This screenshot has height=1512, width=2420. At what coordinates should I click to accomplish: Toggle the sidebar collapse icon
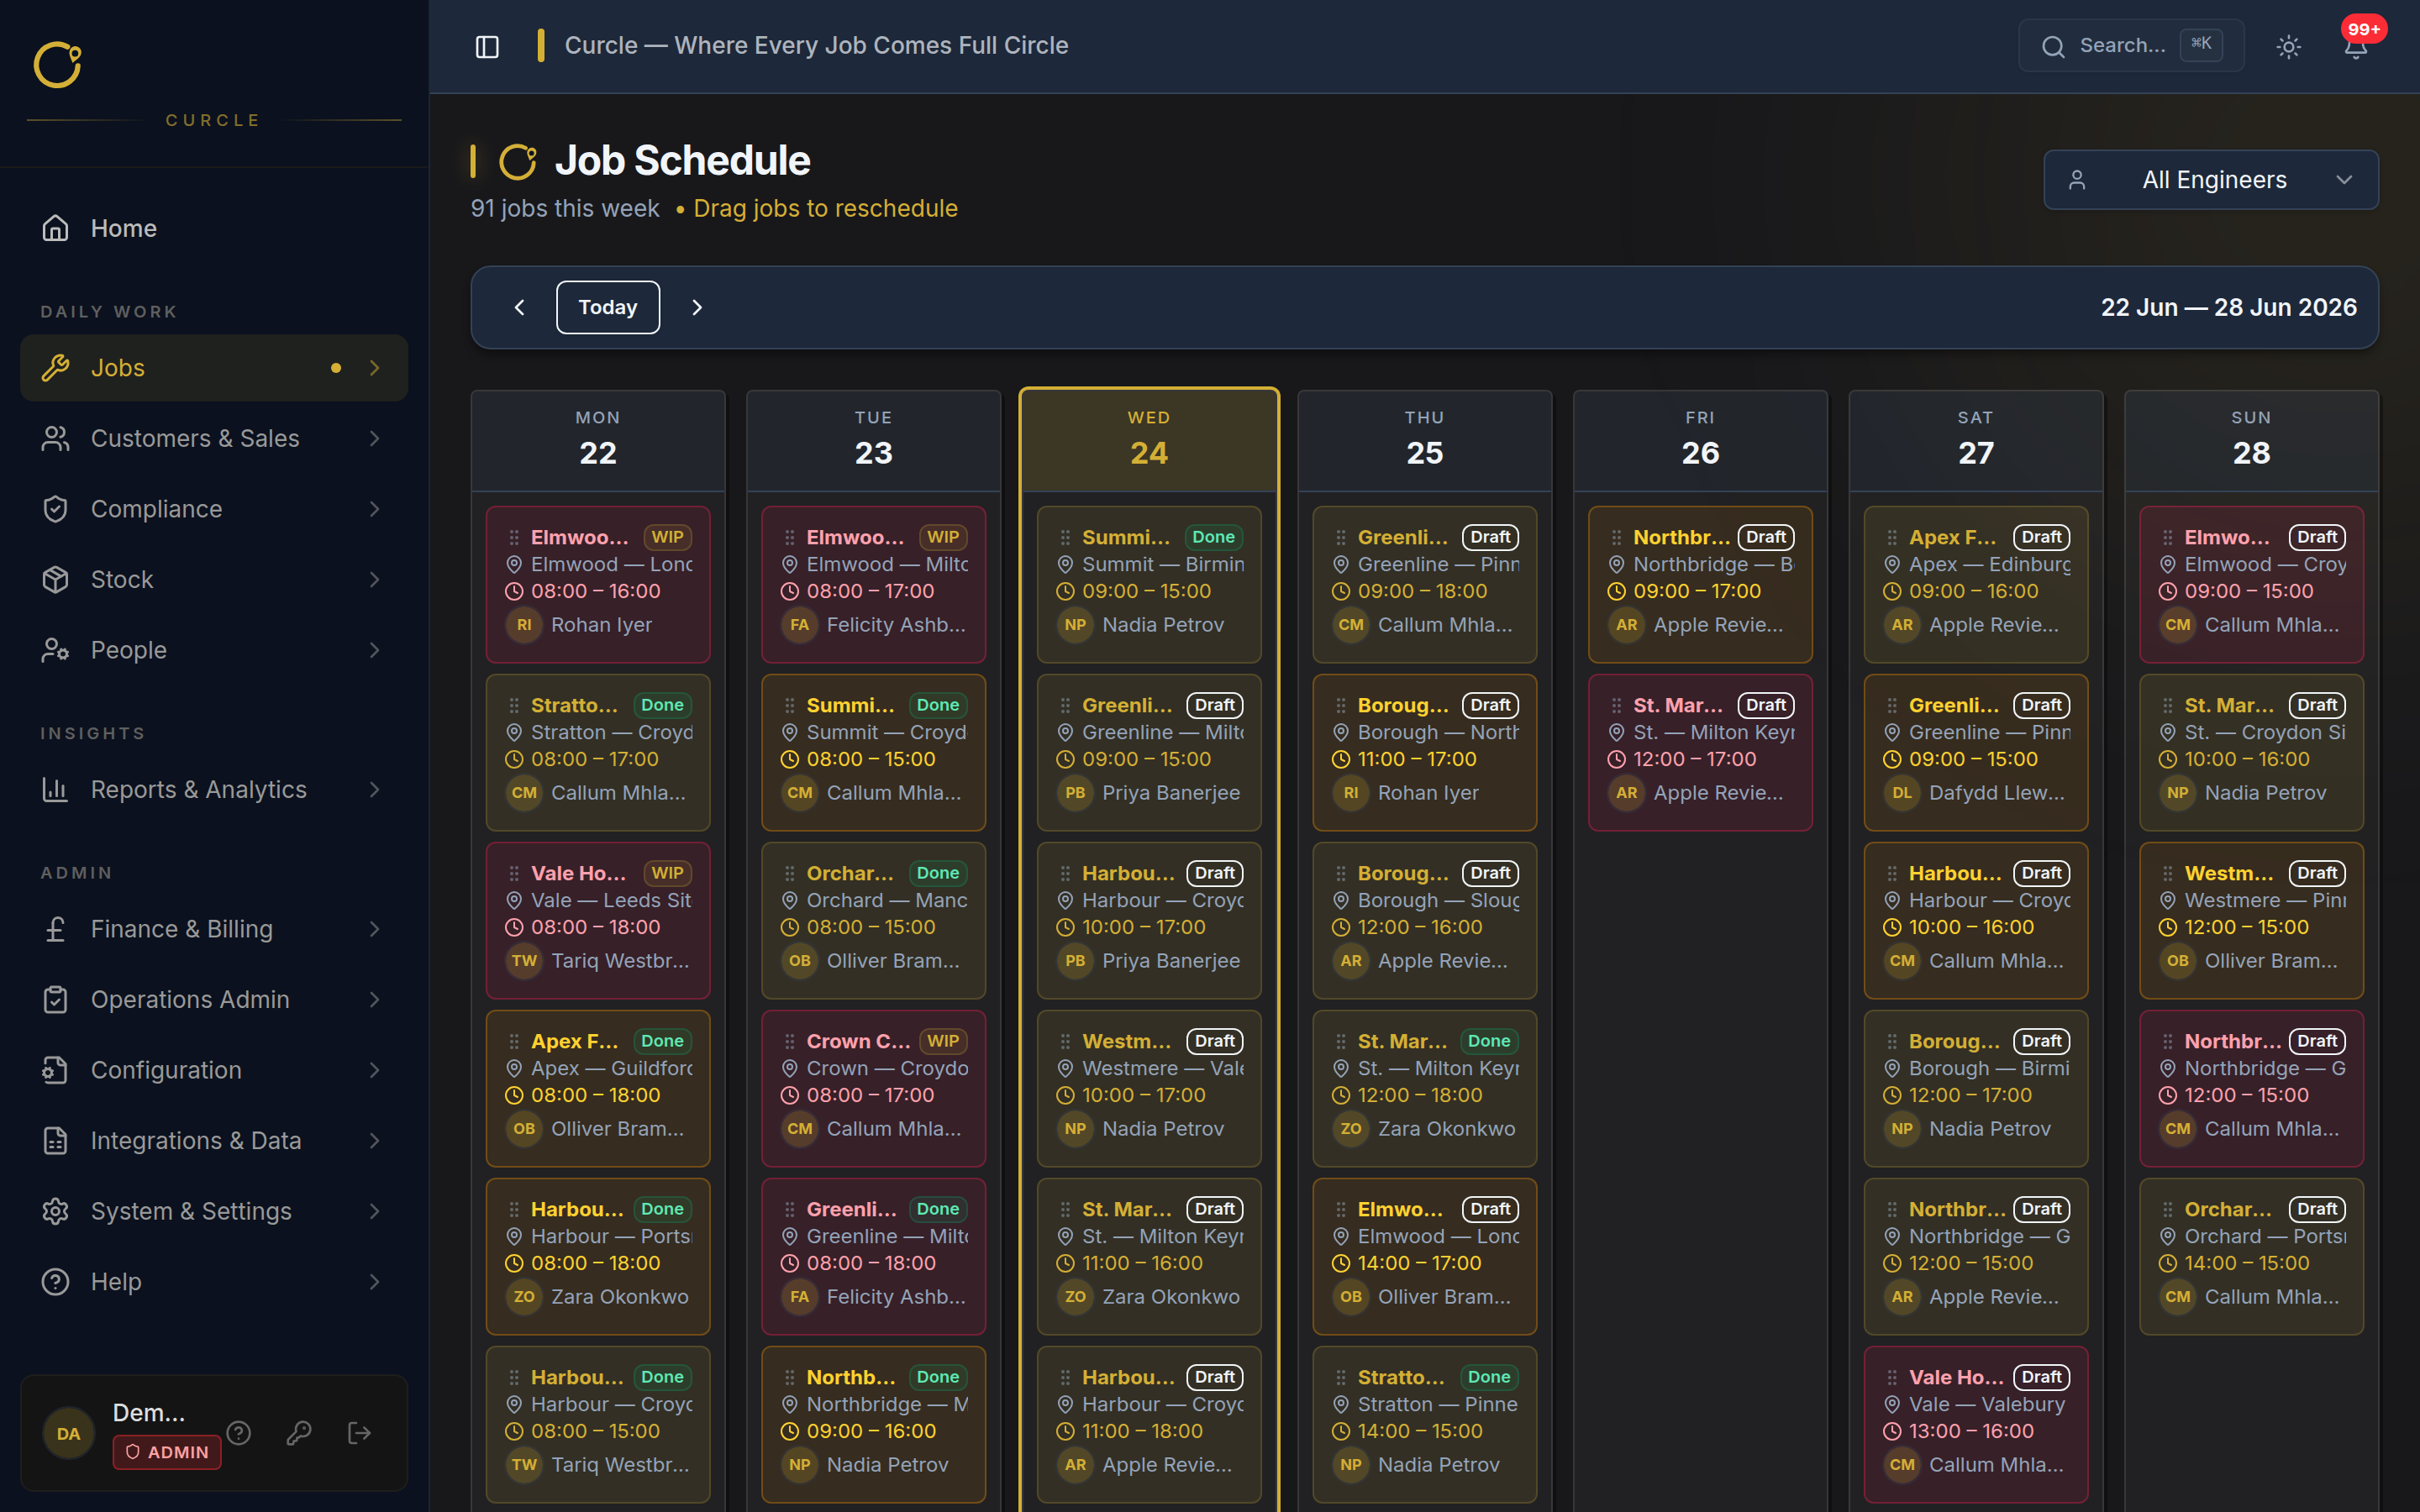click(x=487, y=46)
